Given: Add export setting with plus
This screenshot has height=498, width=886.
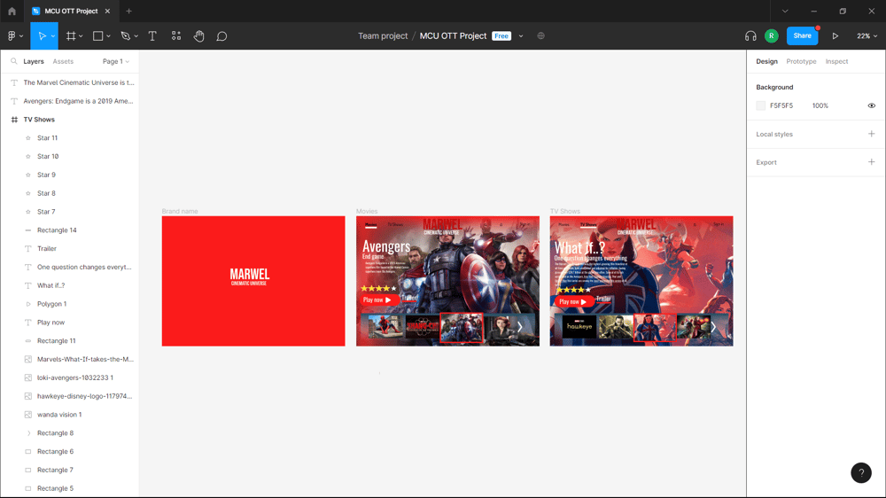Looking at the screenshot, I should 871,161.
